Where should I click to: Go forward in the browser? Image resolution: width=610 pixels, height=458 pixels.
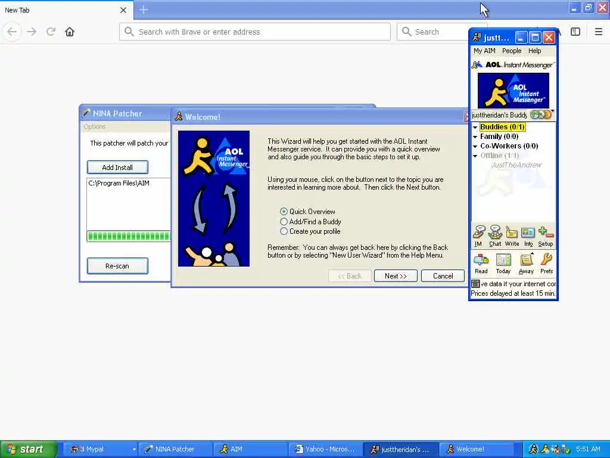pos(32,32)
